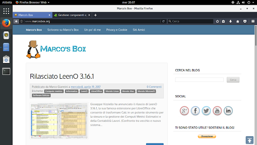Open the Pocket list icon
The height and width of the screenshot is (145, 257).
(x=245, y=21)
